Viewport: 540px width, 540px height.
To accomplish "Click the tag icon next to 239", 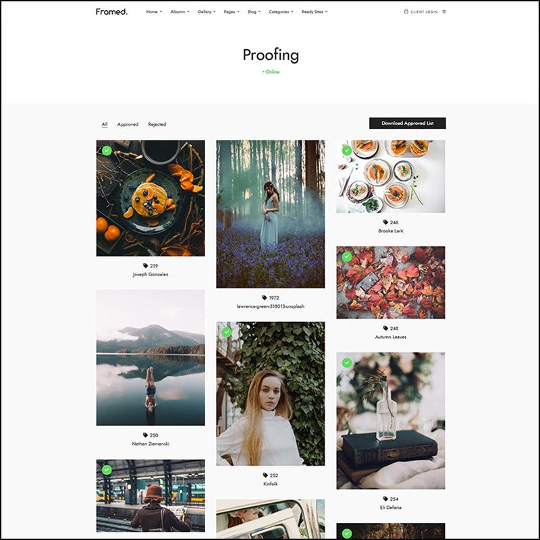I will point(145,265).
